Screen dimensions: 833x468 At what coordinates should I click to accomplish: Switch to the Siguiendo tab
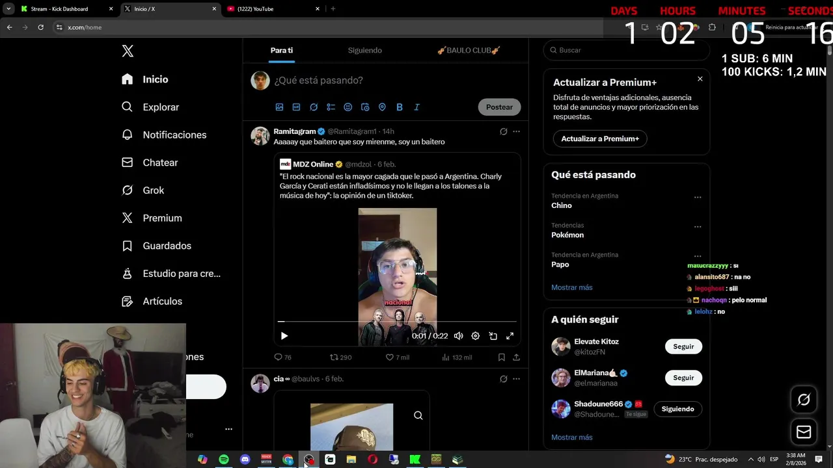pyautogui.click(x=364, y=50)
